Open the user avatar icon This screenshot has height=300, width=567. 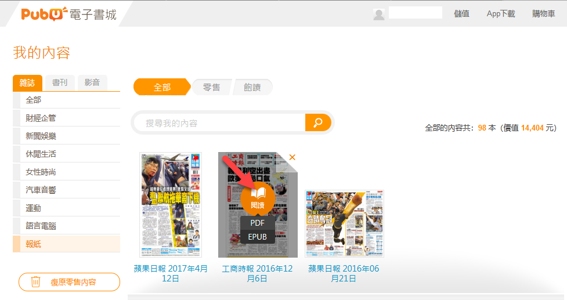point(378,15)
